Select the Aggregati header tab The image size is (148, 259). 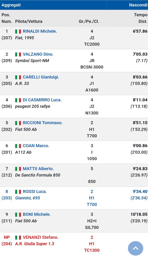(x=11, y=5)
